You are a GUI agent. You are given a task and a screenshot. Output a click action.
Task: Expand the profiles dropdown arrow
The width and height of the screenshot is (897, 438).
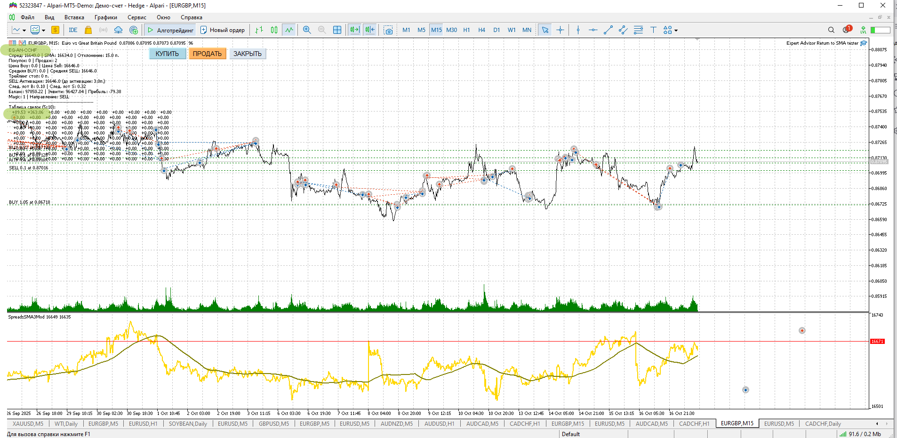43,31
